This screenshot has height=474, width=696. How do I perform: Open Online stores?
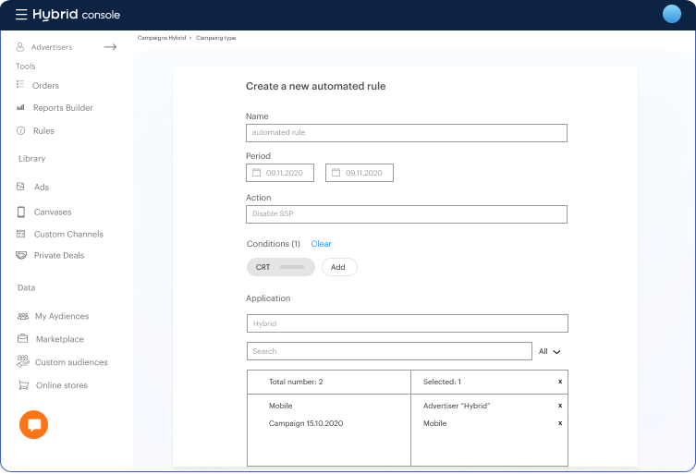coord(62,385)
